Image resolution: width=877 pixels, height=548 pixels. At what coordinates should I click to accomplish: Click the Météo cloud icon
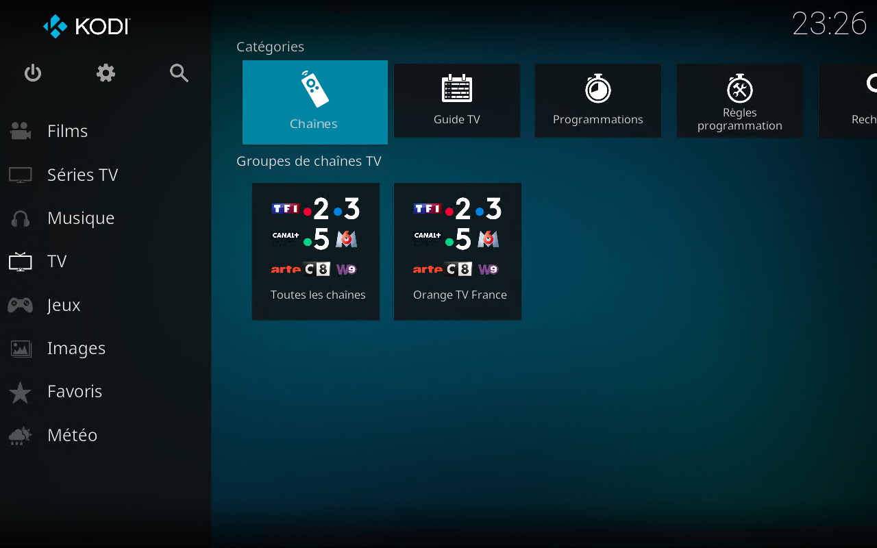(x=21, y=436)
